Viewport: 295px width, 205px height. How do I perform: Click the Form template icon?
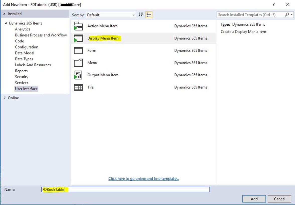[x=78, y=50]
